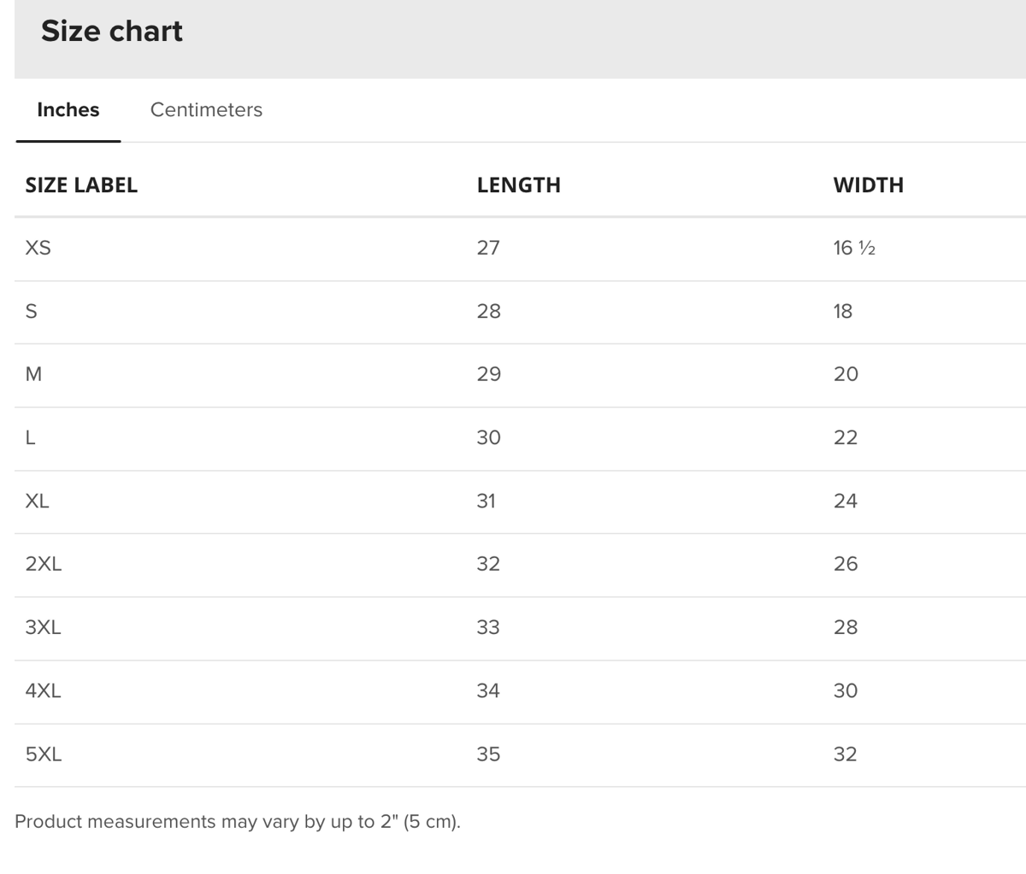Image resolution: width=1026 pixels, height=874 pixels.
Task: Click the length value 35 for 5XL
Action: click(x=489, y=754)
